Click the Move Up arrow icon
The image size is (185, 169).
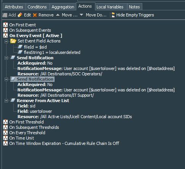pyautogui.click(x=58, y=15)
